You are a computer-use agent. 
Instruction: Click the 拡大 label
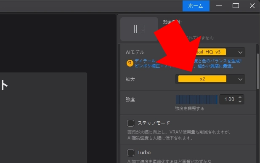[x=130, y=79]
